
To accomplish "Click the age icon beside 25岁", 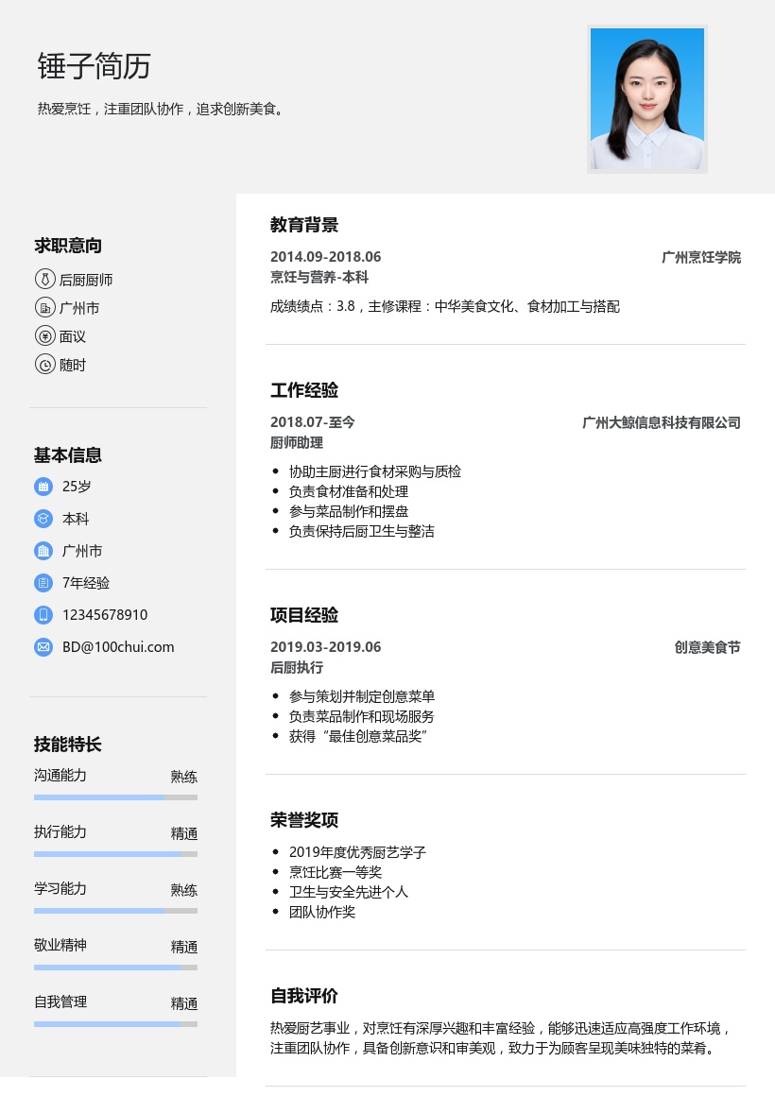I will tap(43, 487).
